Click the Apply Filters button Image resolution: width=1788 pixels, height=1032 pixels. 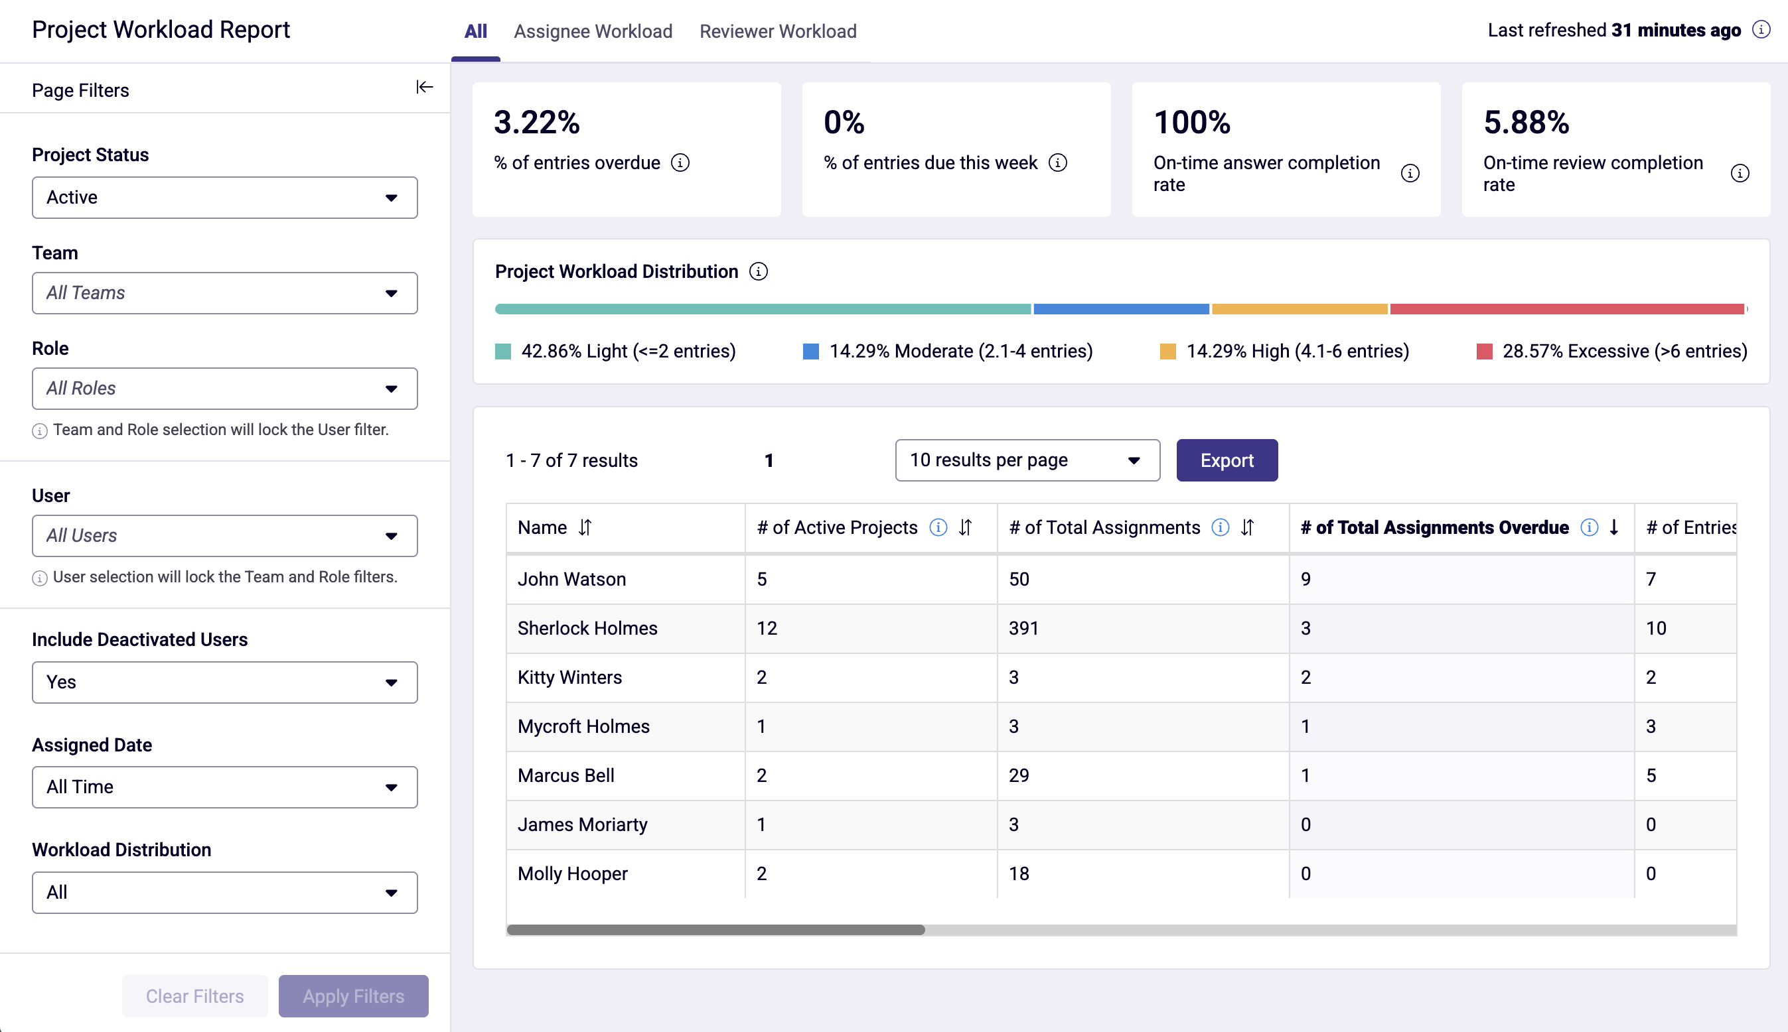(x=353, y=996)
